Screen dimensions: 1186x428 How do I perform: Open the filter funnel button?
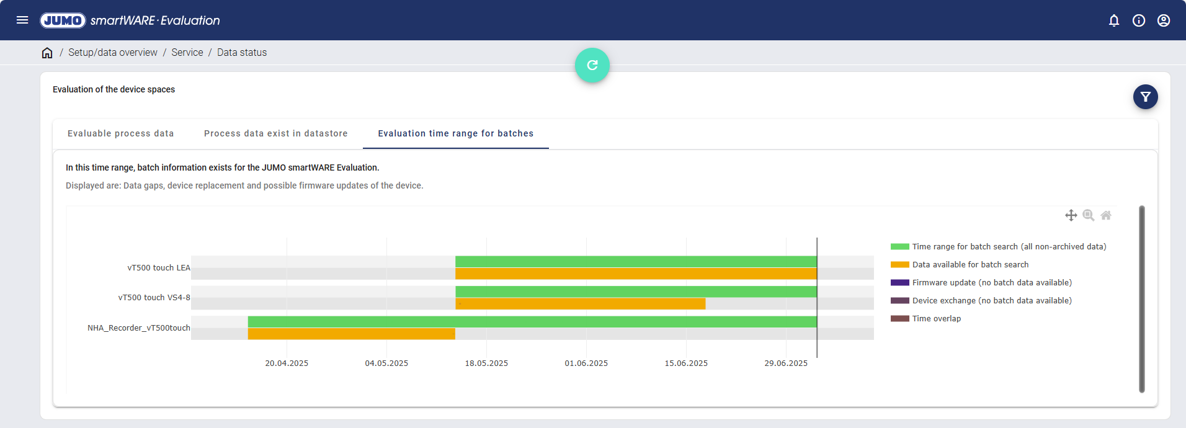pyautogui.click(x=1145, y=97)
